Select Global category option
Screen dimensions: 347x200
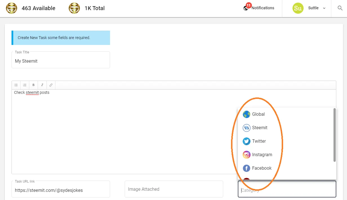coord(285,114)
